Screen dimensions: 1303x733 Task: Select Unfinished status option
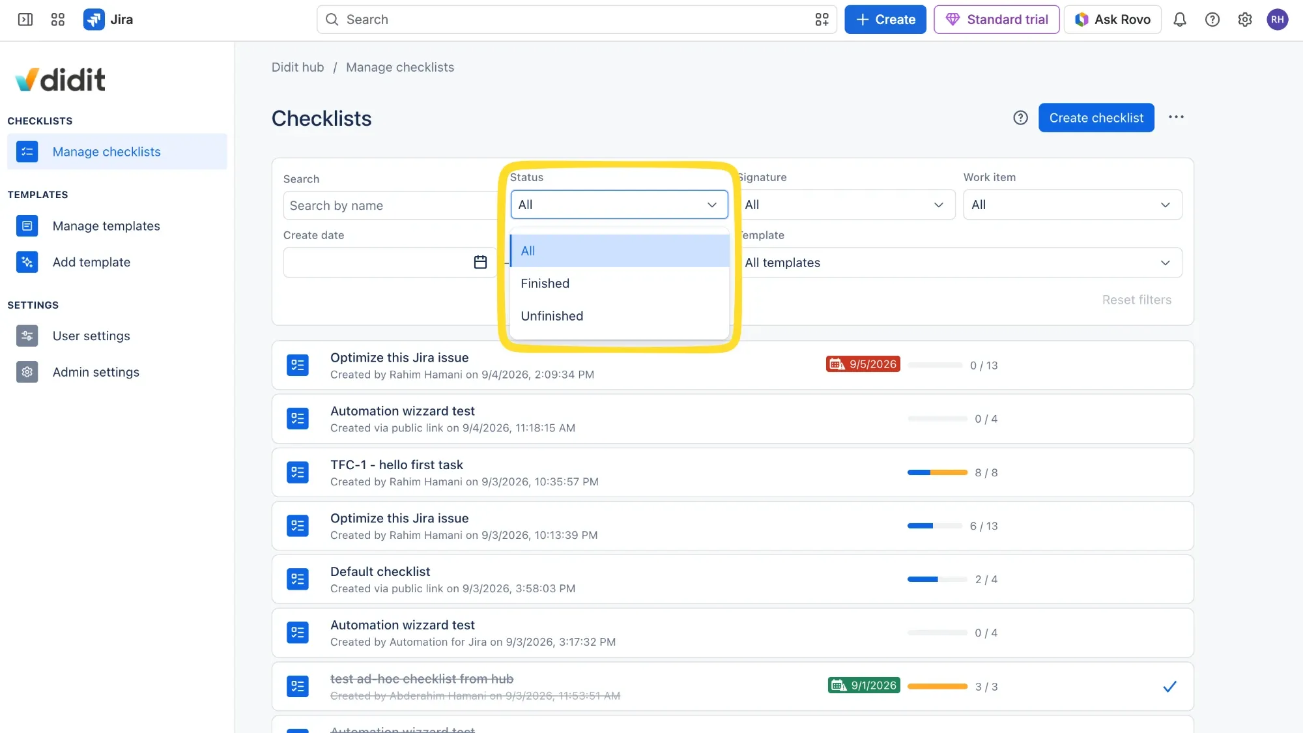(x=620, y=316)
